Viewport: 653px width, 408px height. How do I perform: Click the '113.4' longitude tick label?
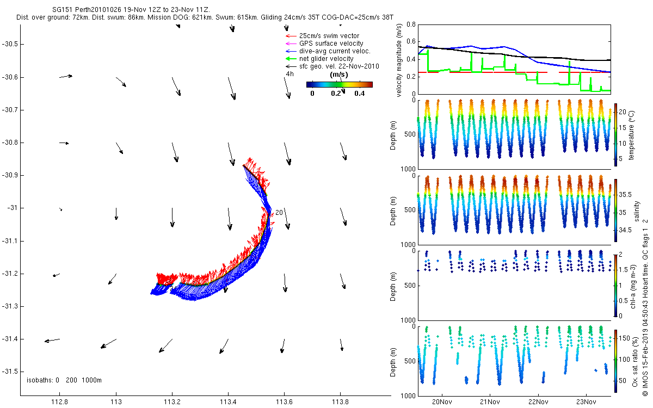[228, 403]
